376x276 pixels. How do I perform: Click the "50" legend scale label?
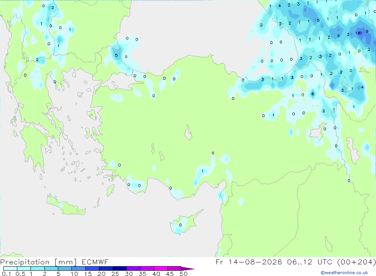(184, 274)
